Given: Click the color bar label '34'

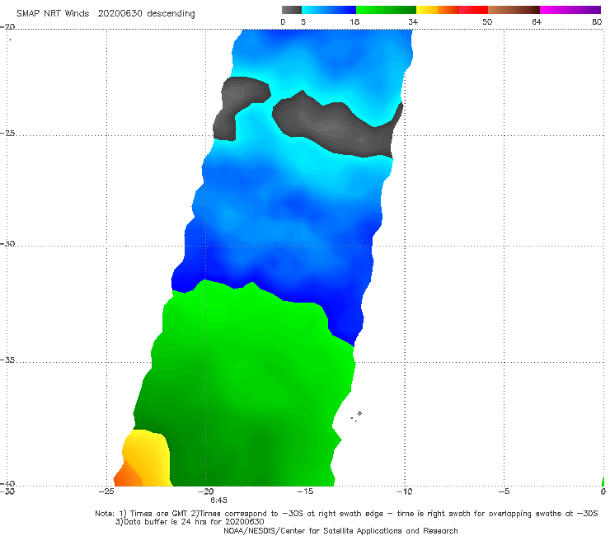Looking at the screenshot, I should tap(413, 22).
